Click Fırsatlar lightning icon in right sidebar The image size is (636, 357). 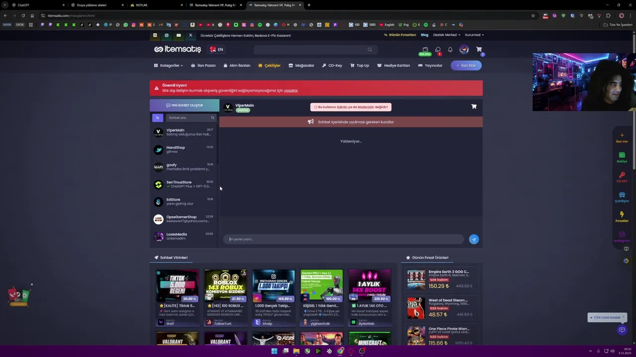622,215
